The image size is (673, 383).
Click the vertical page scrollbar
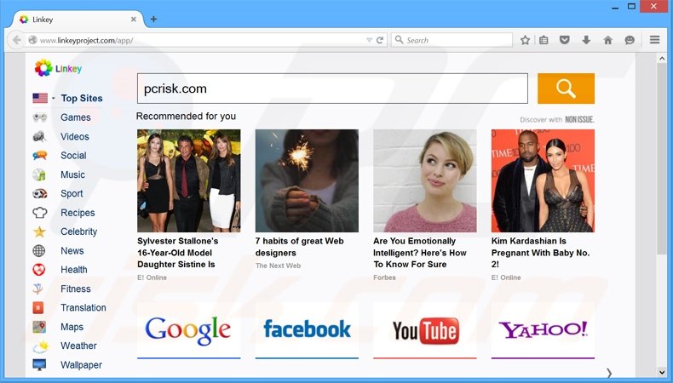coord(662,170)
